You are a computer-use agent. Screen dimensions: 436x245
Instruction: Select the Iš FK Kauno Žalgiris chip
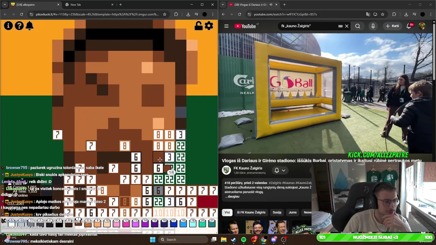[x=251, y=212]
